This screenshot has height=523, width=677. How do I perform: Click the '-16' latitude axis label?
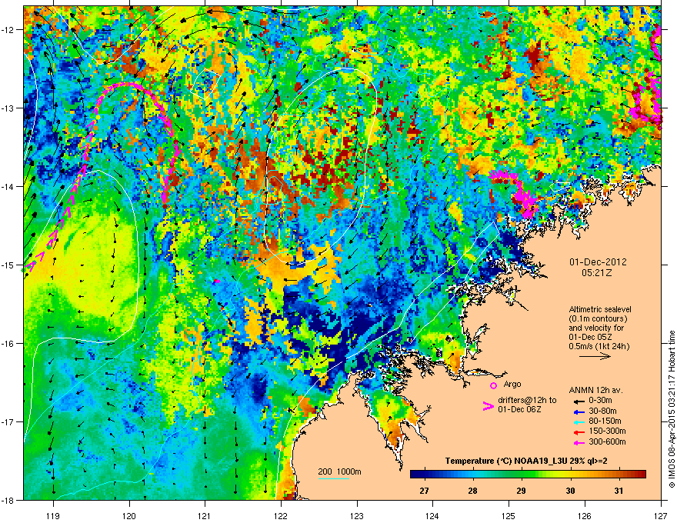point(8,344)
